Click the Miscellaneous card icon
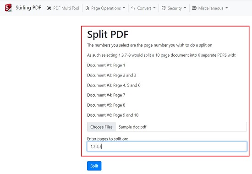 tap(194, 8)
